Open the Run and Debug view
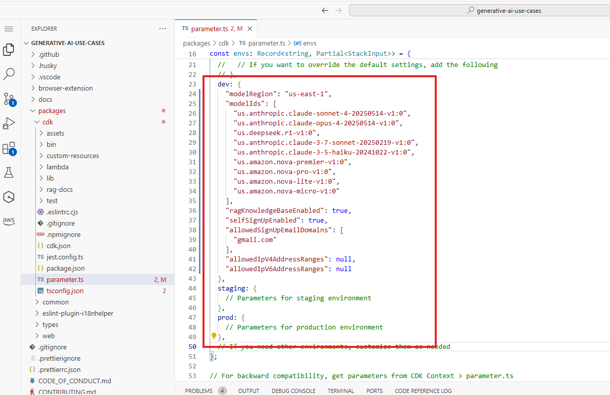 [x=9, y=123]
